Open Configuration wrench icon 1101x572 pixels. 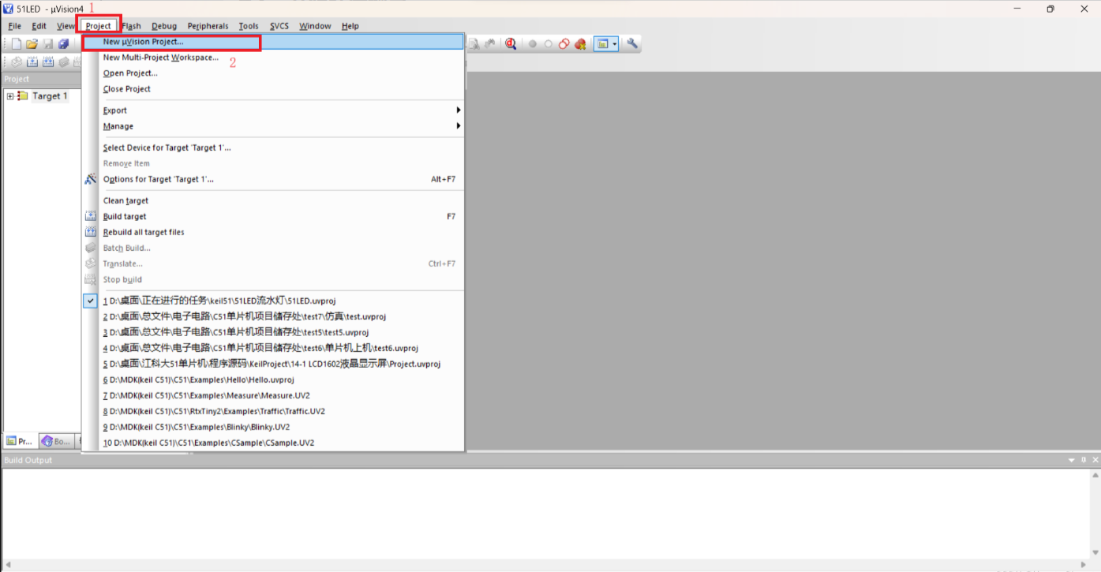tap(632, 44)
